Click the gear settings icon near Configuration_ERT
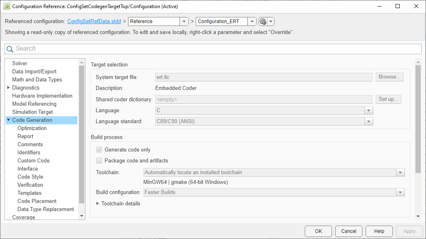The image size is (426, 239). click(x=263, y=21)
